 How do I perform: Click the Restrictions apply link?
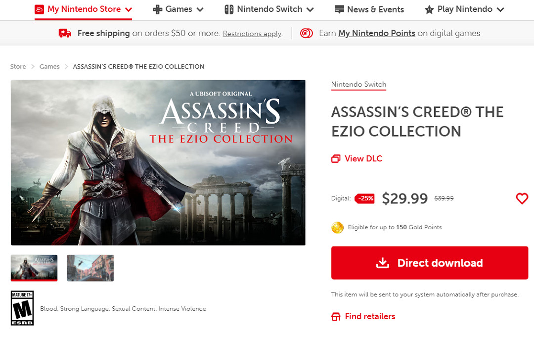(x=252, y=34)
